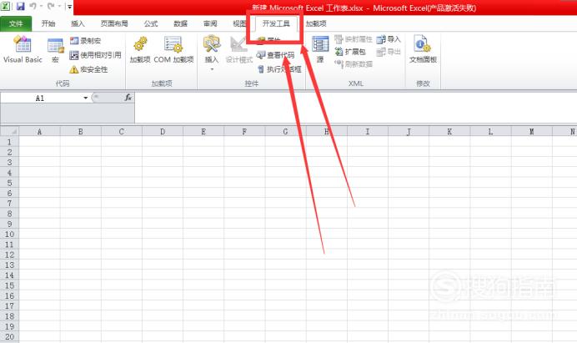Switch to the 审阅 tab
This screenshot has height=343, width=577.
pos(210,23)
